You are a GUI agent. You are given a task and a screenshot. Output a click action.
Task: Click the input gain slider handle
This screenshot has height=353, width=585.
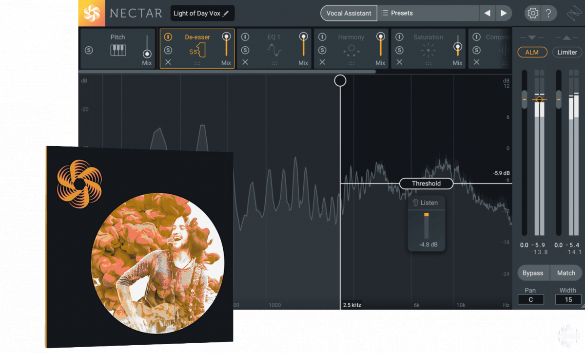525,99
